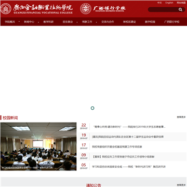Focus the search input field
This screenshot has height=187, width=187.
pos(163,9)
